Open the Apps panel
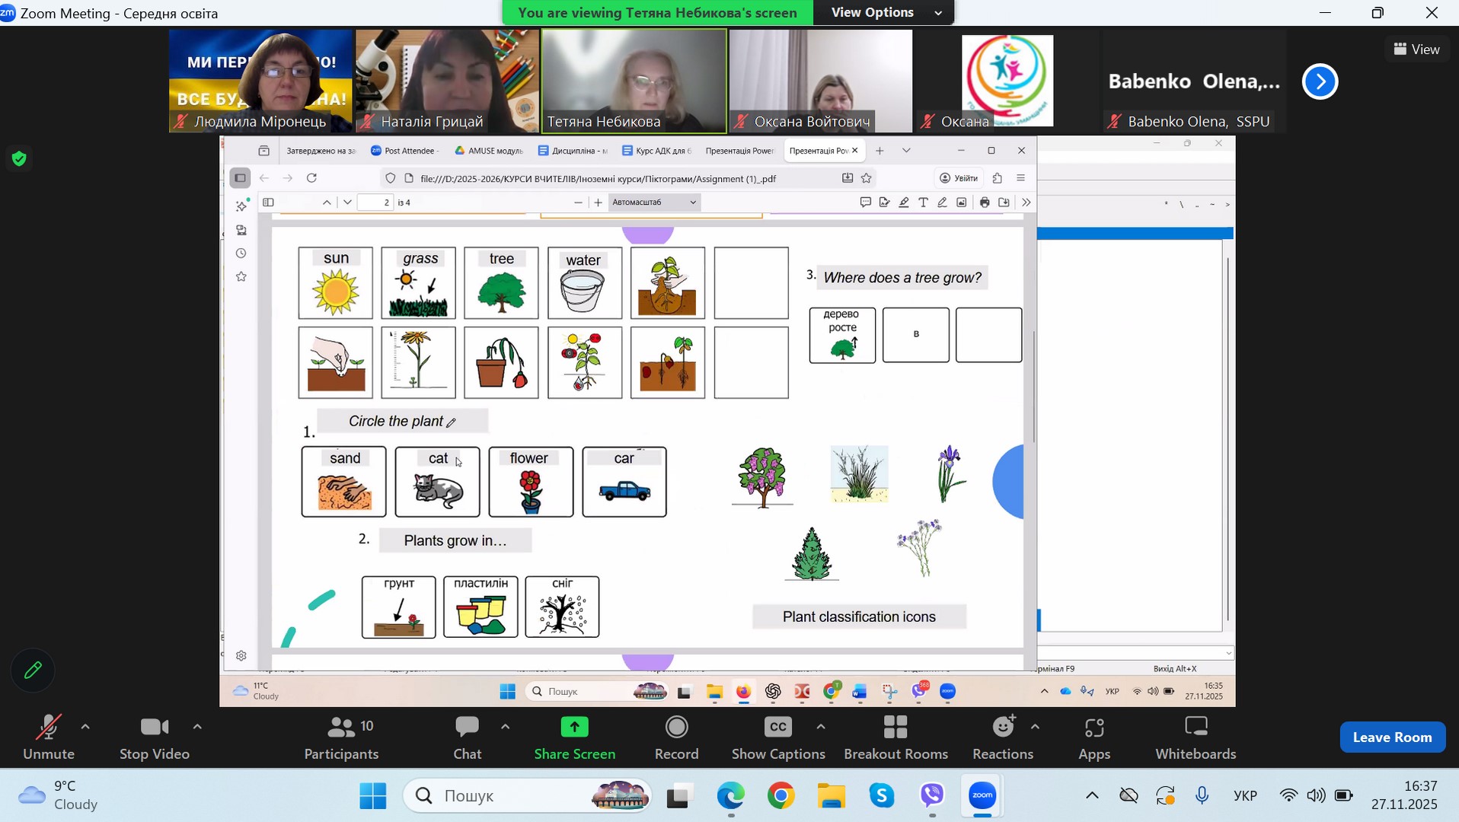Image resolution: width=1459 pixels, height=822 pixels. [x=1094, y=738]
